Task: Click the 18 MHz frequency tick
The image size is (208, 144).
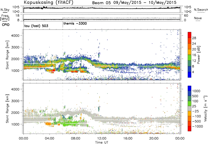Action: click(x=17, y=16)
